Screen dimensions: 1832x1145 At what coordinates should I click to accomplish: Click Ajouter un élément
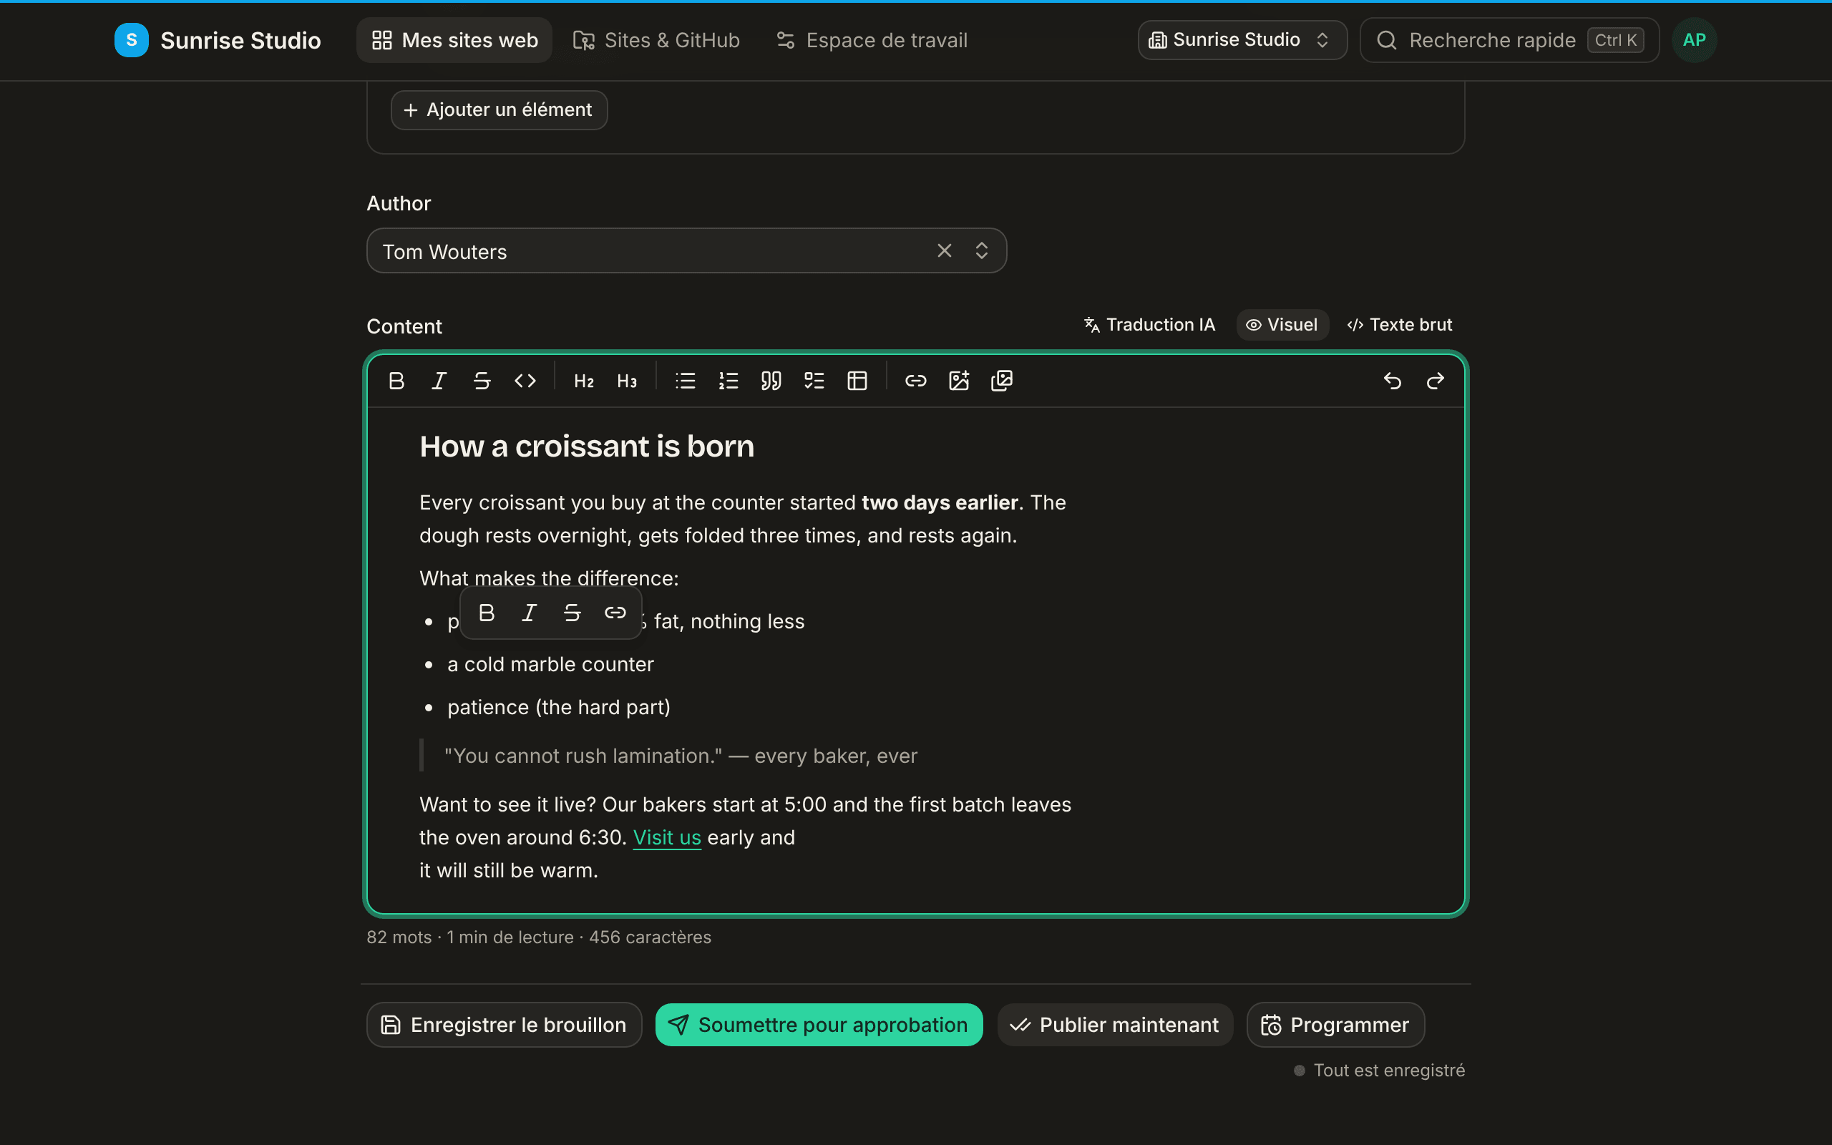499,109
